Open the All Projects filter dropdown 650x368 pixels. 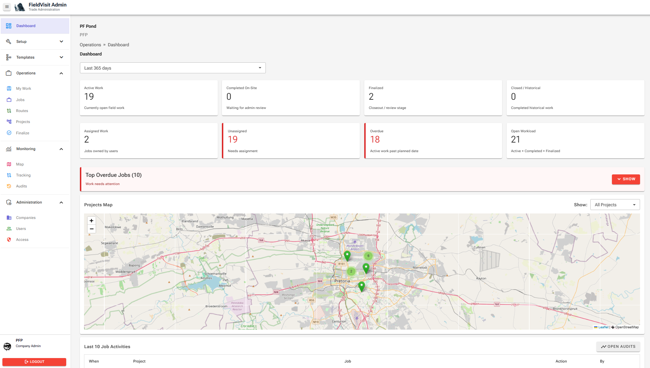[615, 205]
